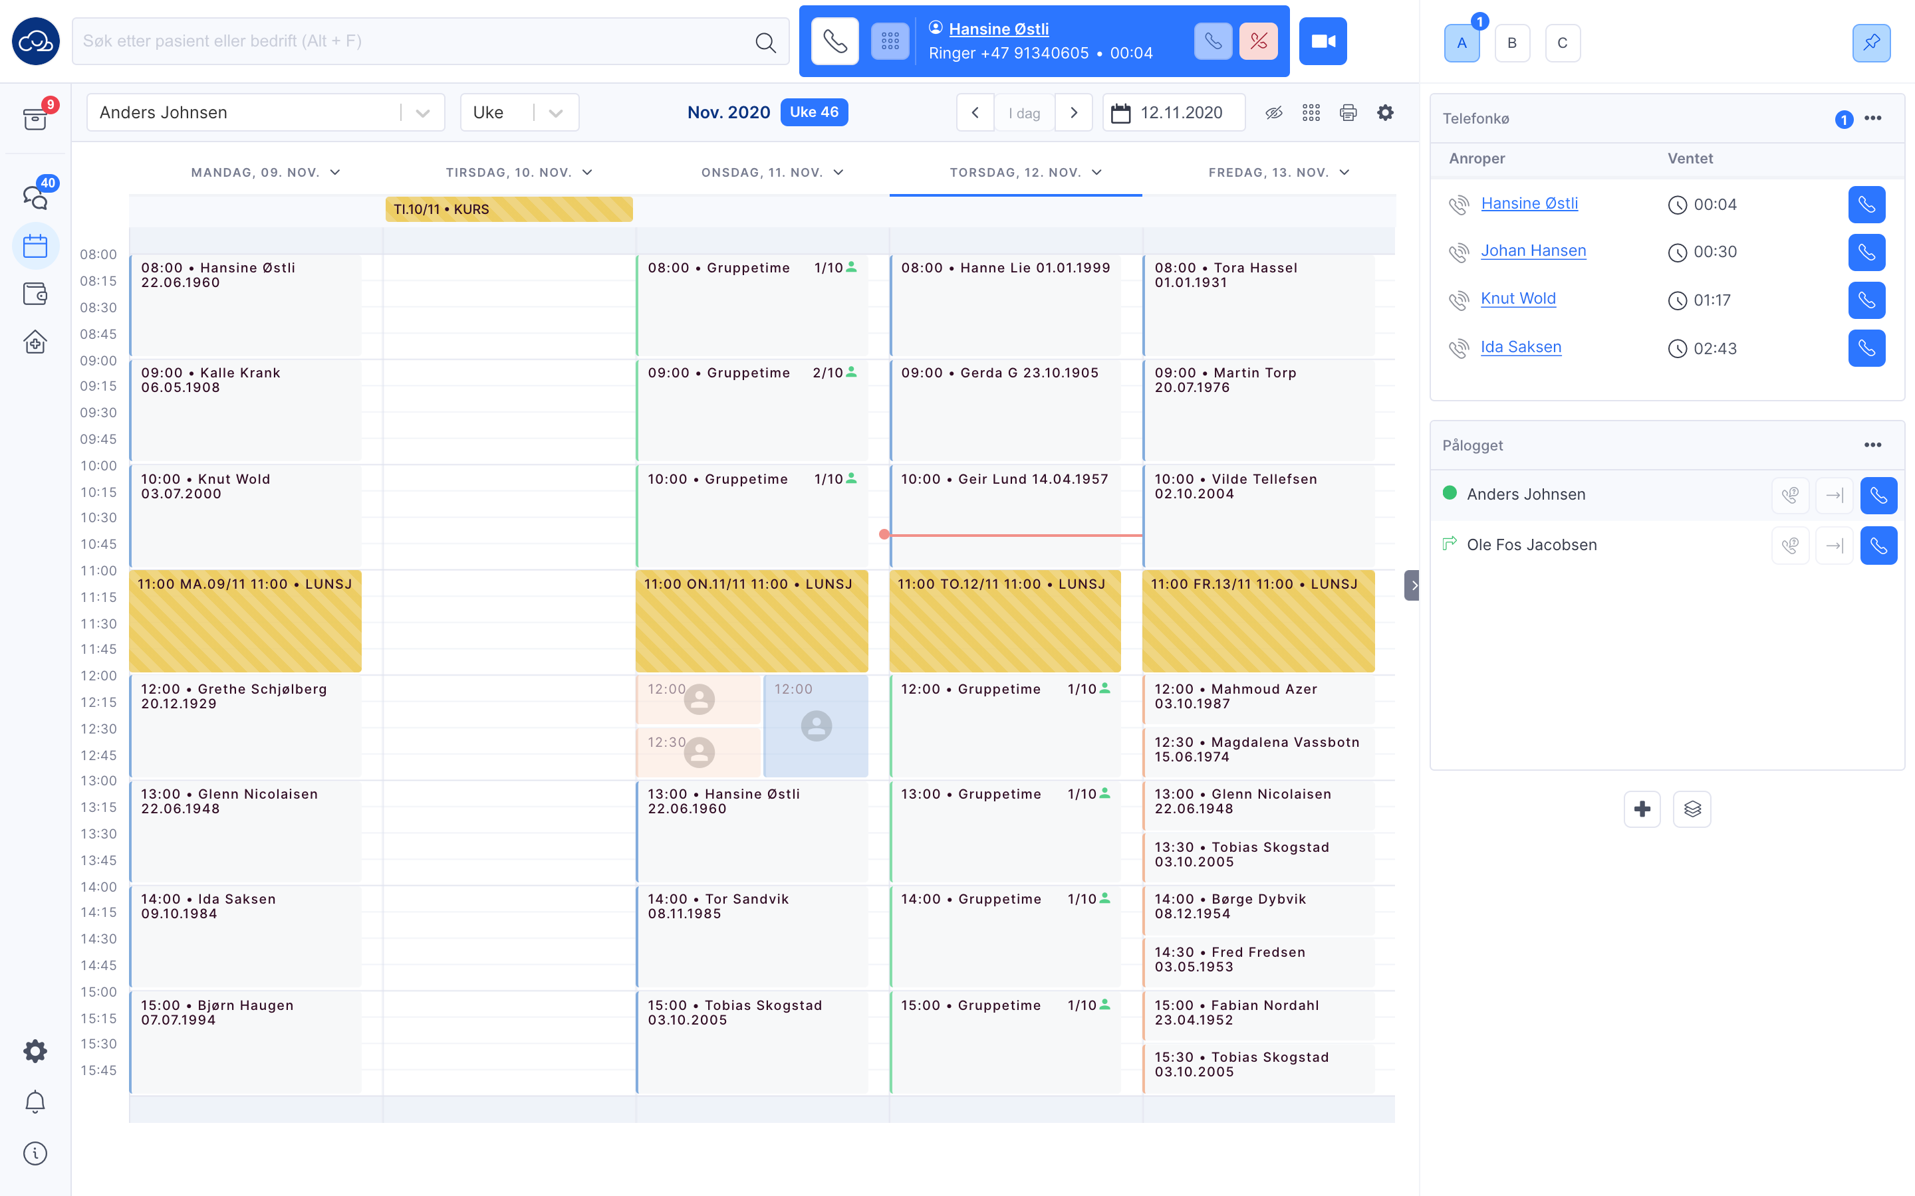
Task: Open the dial keypad in call bar
Action: pyautogui.click(x=890, y=41)
